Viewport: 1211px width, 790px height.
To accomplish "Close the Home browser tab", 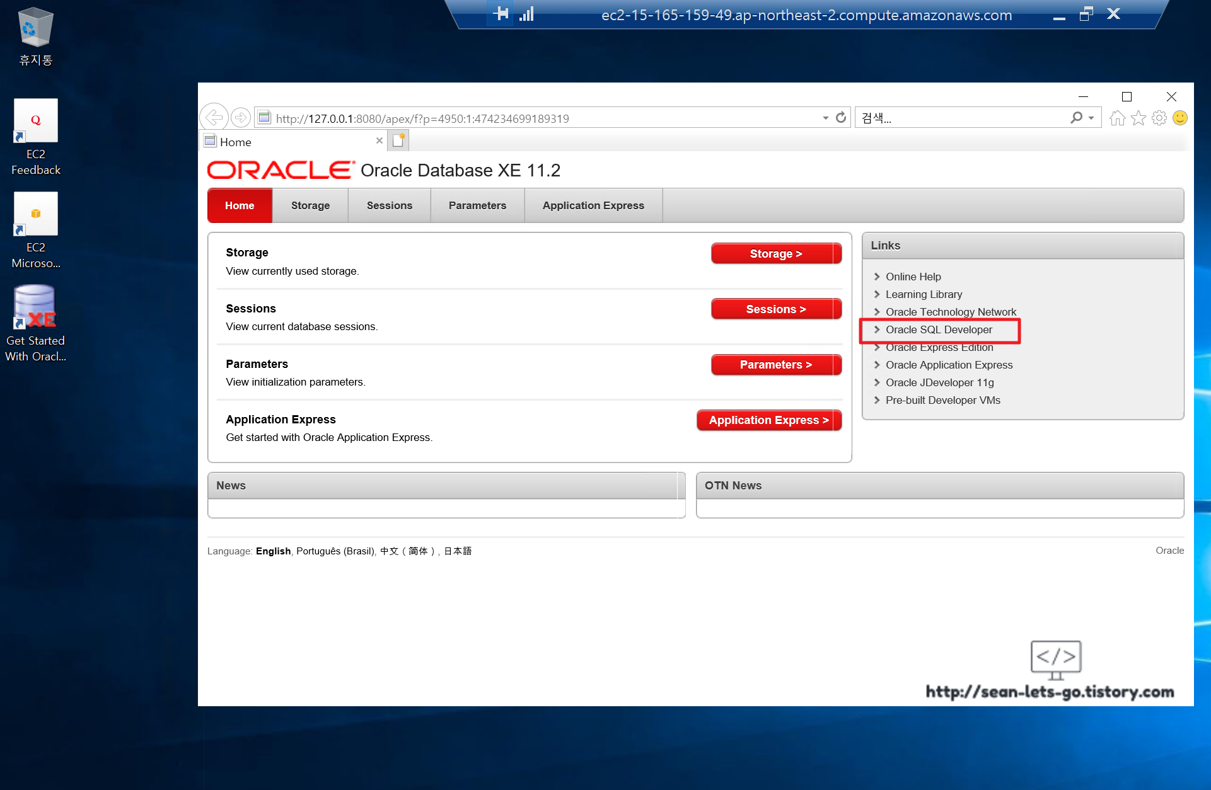I will 379,140.
